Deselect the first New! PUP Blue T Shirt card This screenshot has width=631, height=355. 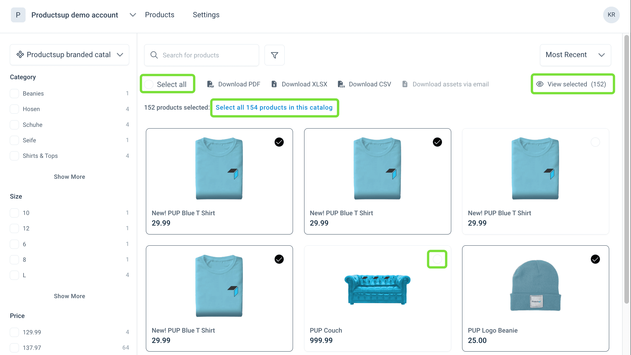pos(279,142)
